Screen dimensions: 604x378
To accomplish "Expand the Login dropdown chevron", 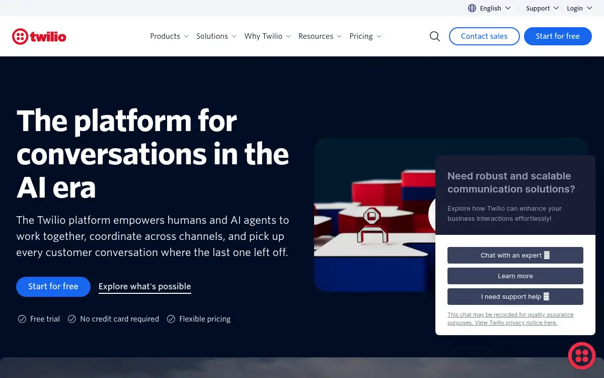I will (589, 8).
